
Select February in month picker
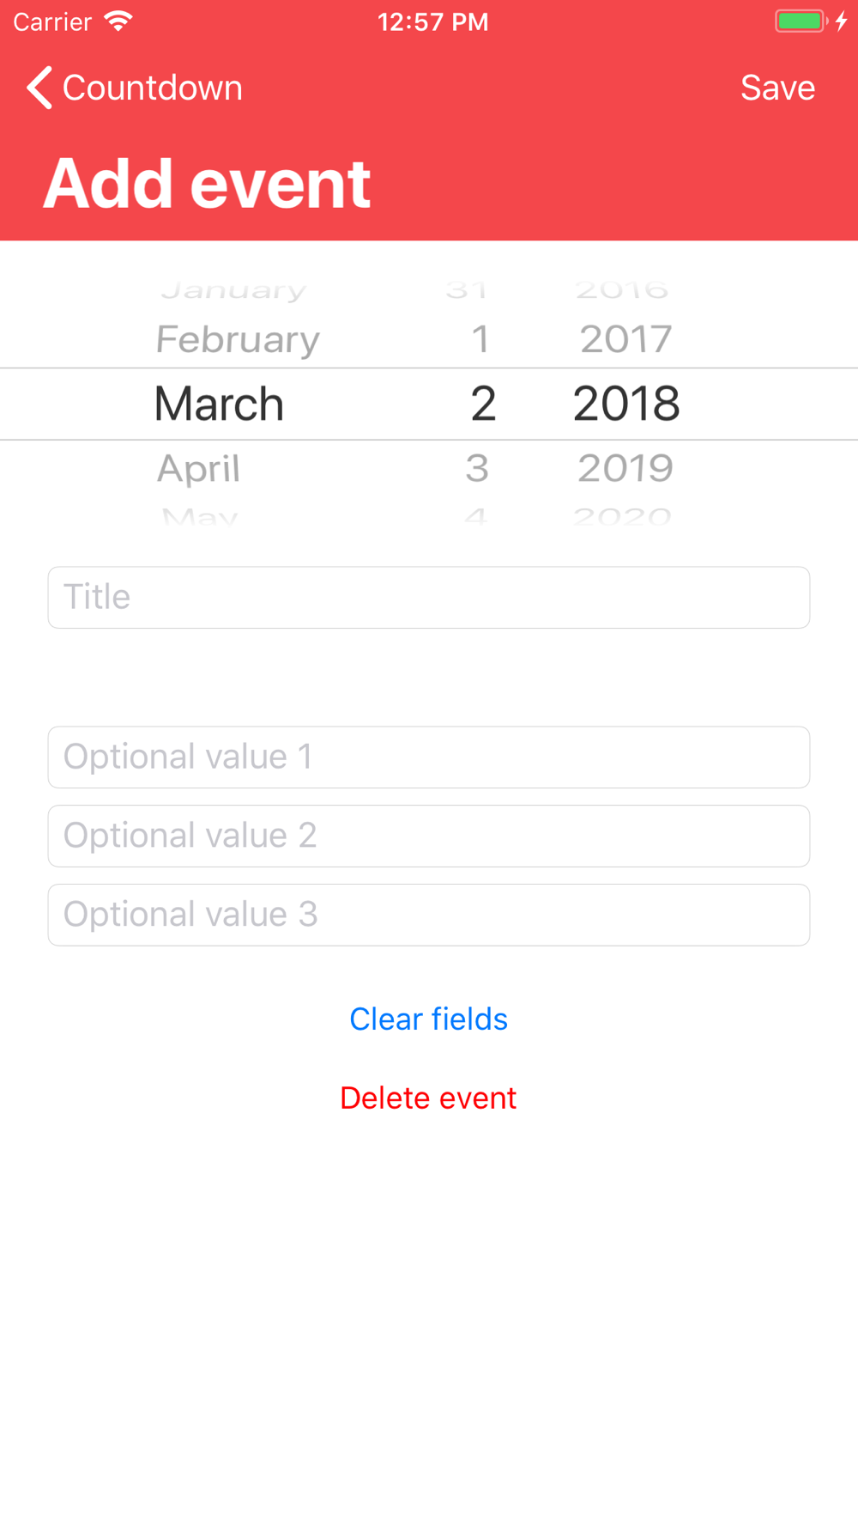238,339
